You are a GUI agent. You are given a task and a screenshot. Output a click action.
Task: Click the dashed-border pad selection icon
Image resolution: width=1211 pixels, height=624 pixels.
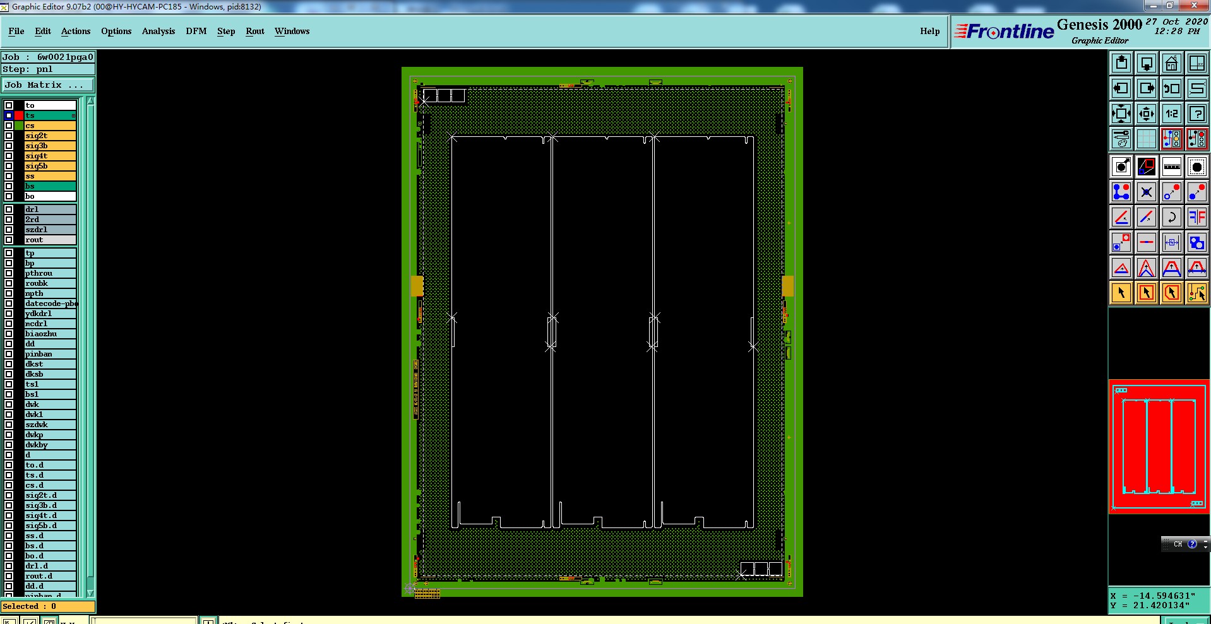[x=1197, y=167]
